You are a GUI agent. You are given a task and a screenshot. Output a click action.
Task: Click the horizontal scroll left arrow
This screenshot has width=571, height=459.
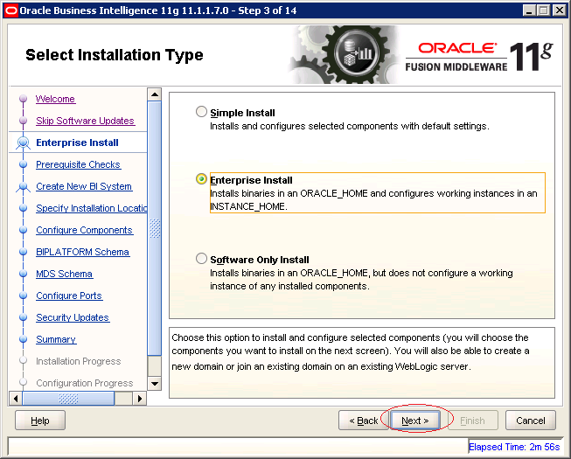click(15, 398)
